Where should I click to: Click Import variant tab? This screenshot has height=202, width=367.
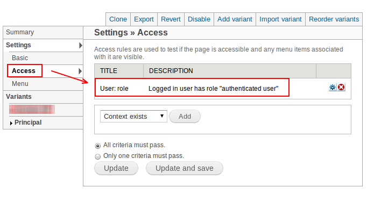(x=281, y=19)
